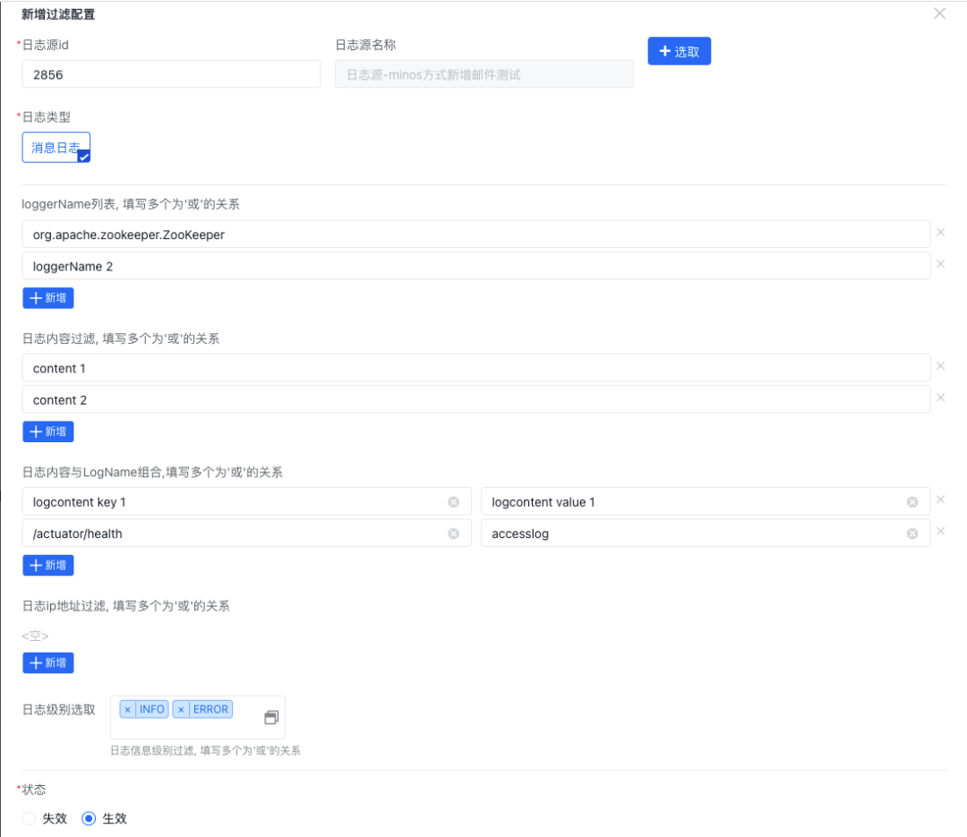Add a new loggerName entry
The height and width of the screenshot is (837, 967).
pyautogui.click(x=48, y=298)
